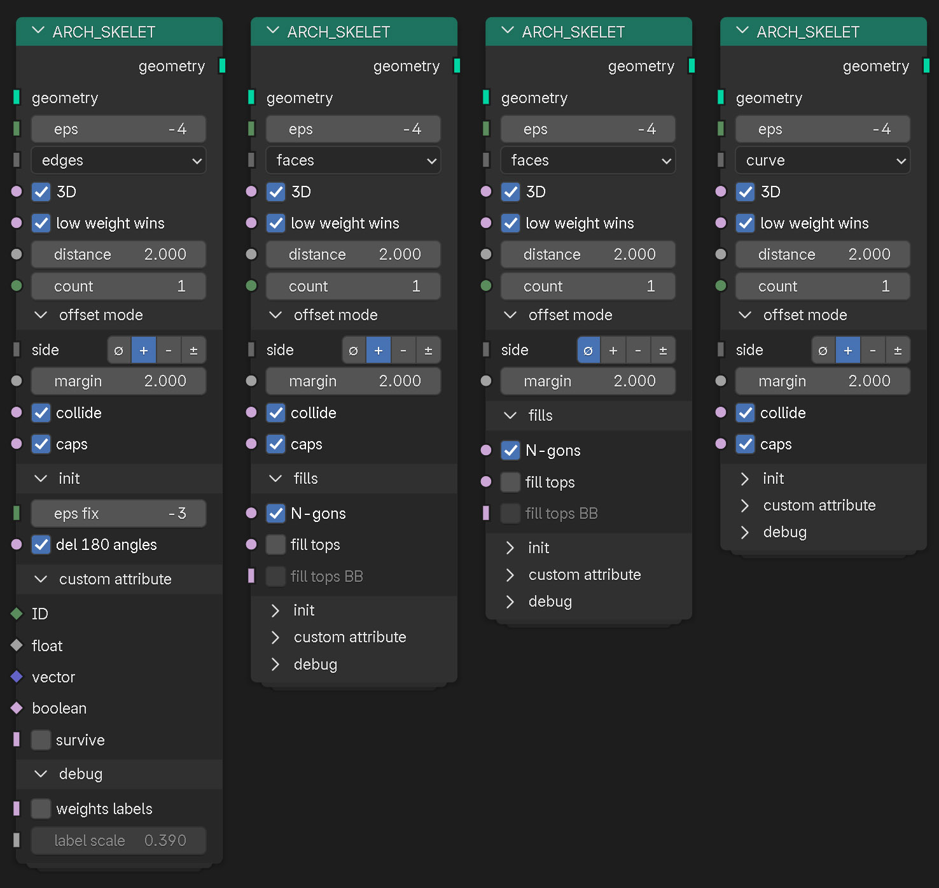Image resolution: width=939 pixels, height=888 pixels.
Task: Toggle low weight wins in the curve node
Action: (746, 223)
